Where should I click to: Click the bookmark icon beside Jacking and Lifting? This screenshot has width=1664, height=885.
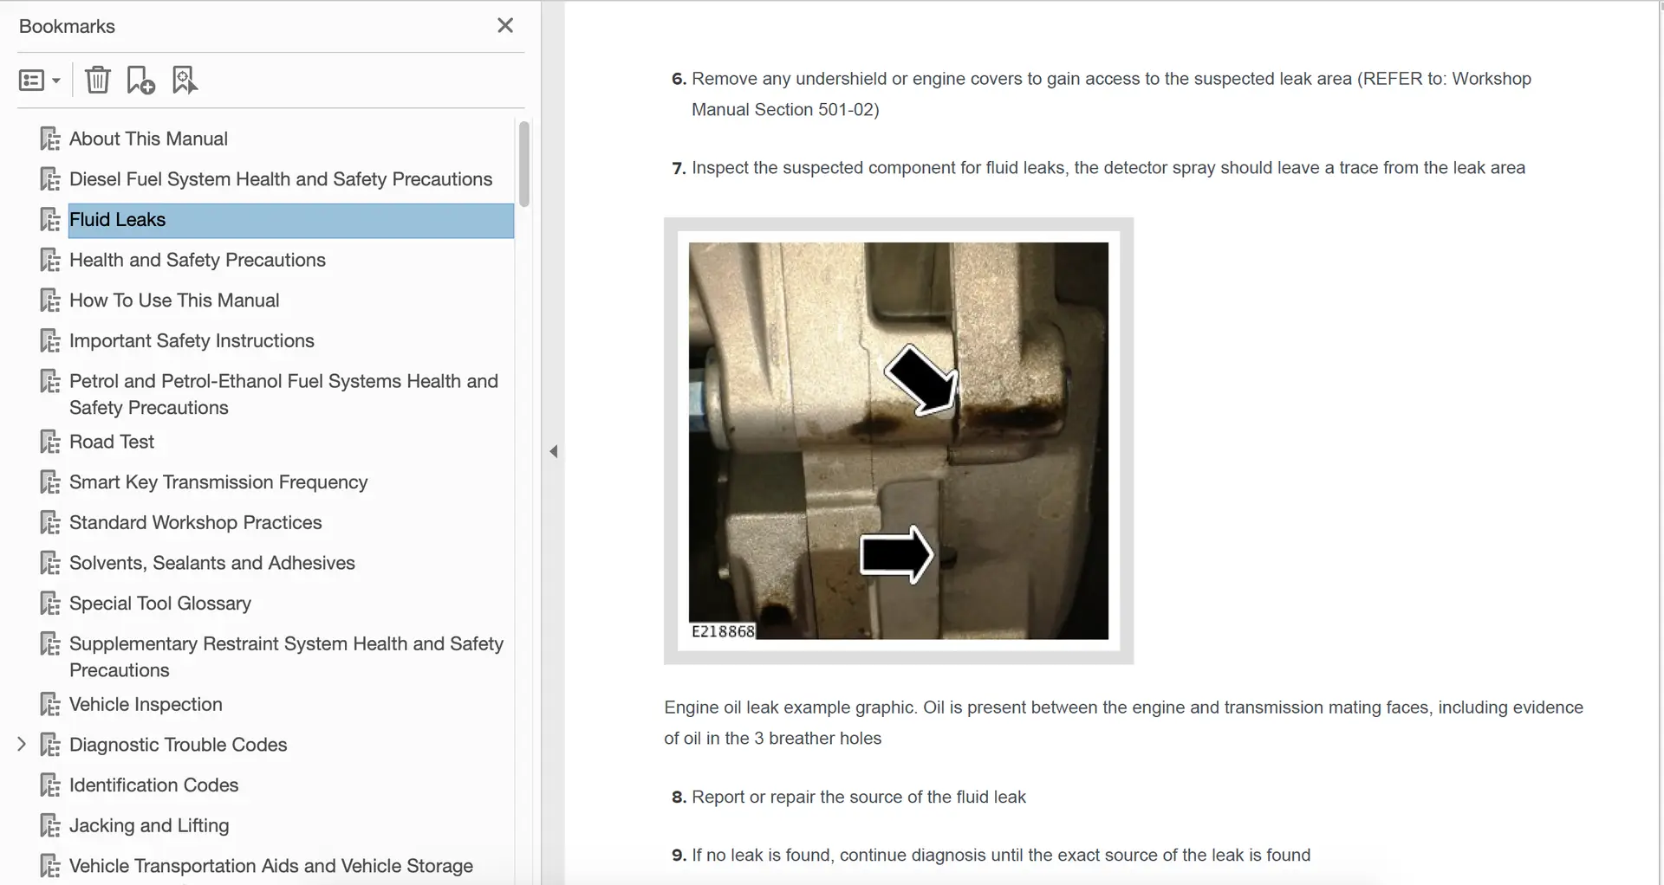pyautogui.click(x=50, y=826)
